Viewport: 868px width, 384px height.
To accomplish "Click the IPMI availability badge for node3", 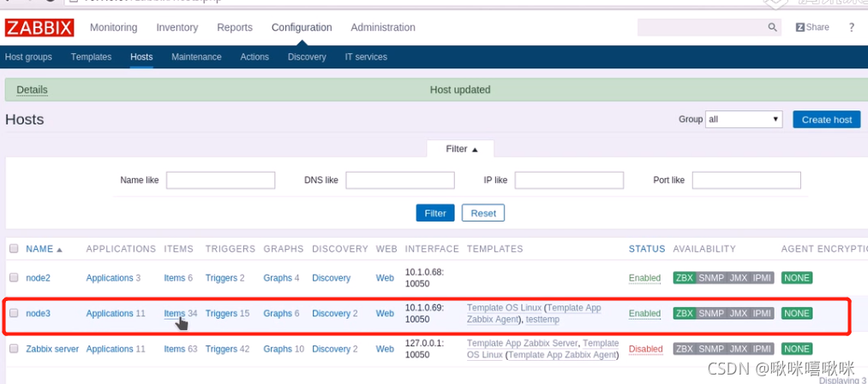I will click(762, 313).
